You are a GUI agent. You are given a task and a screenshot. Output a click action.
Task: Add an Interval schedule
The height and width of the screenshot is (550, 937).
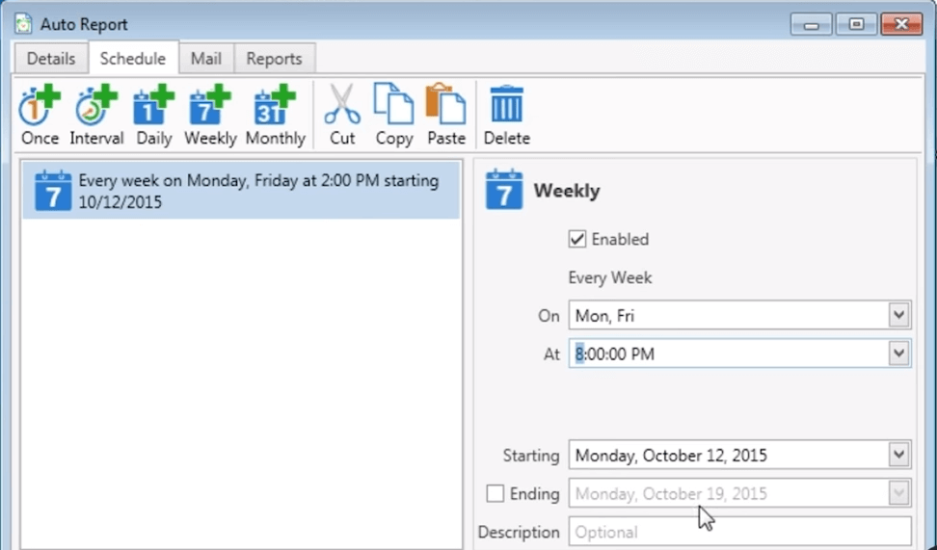96,116
